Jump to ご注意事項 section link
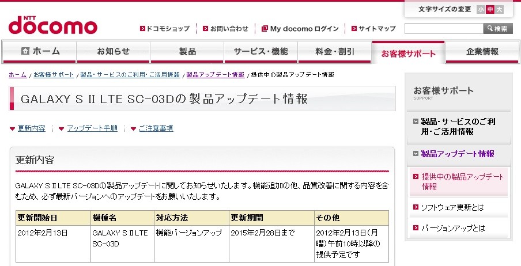Screen dimensions: 521x266 point(156,128)
